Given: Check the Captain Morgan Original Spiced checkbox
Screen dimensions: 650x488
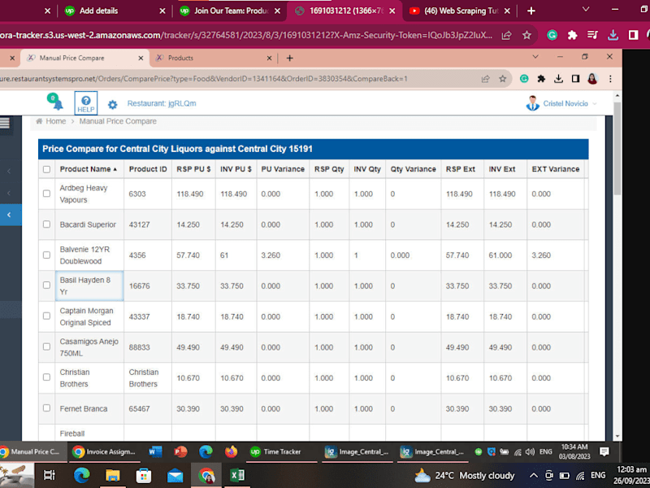Looking at the screenshot, I should [46, 316].
